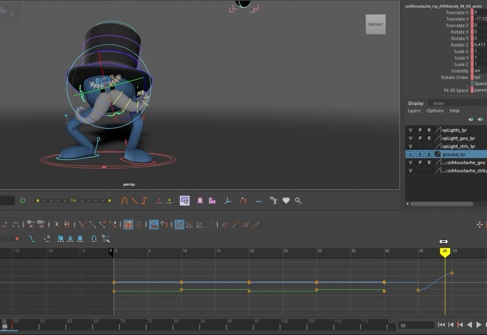Click the play forward button

(479, 325)
